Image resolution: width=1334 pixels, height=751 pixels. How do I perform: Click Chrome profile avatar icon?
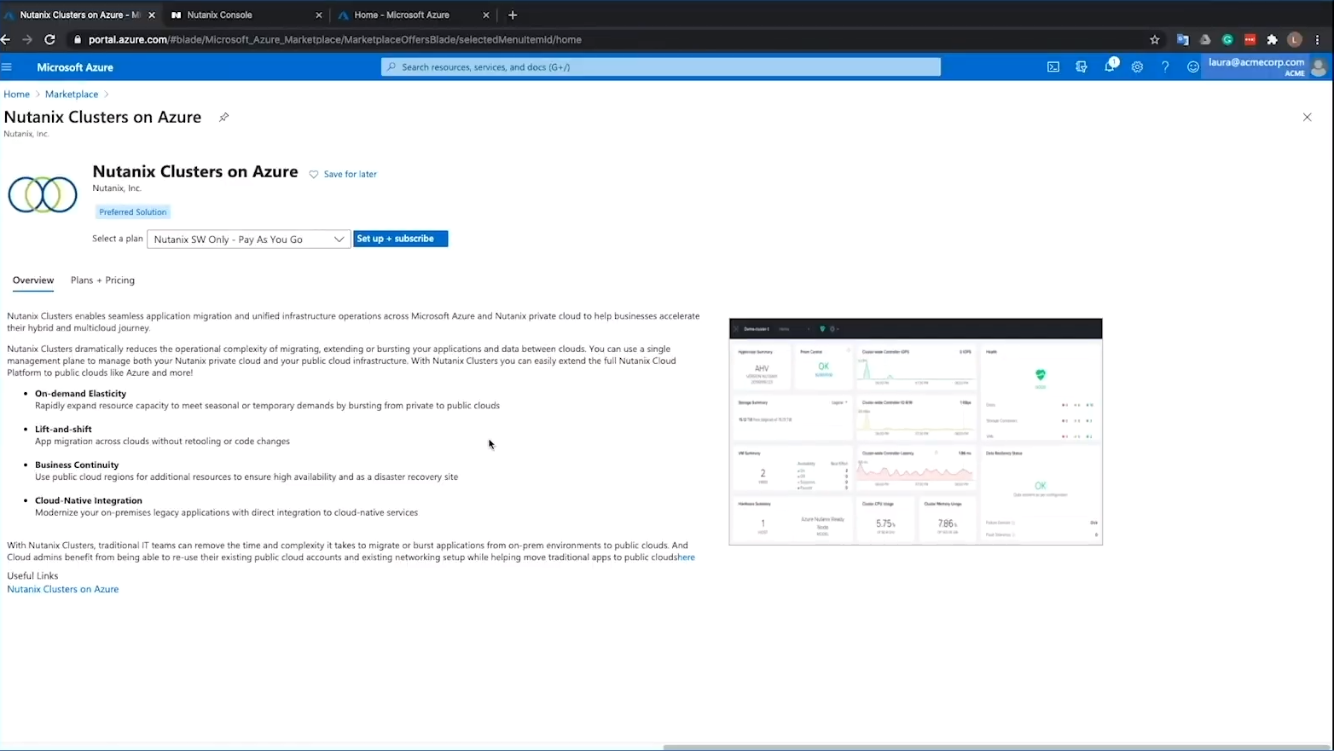click(1295, 40)
